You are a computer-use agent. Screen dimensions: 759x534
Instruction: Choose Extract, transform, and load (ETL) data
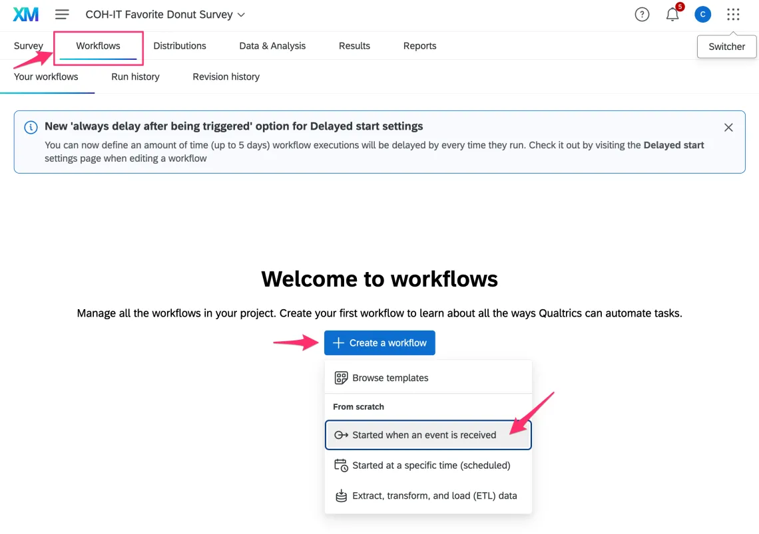pos(428,496)
